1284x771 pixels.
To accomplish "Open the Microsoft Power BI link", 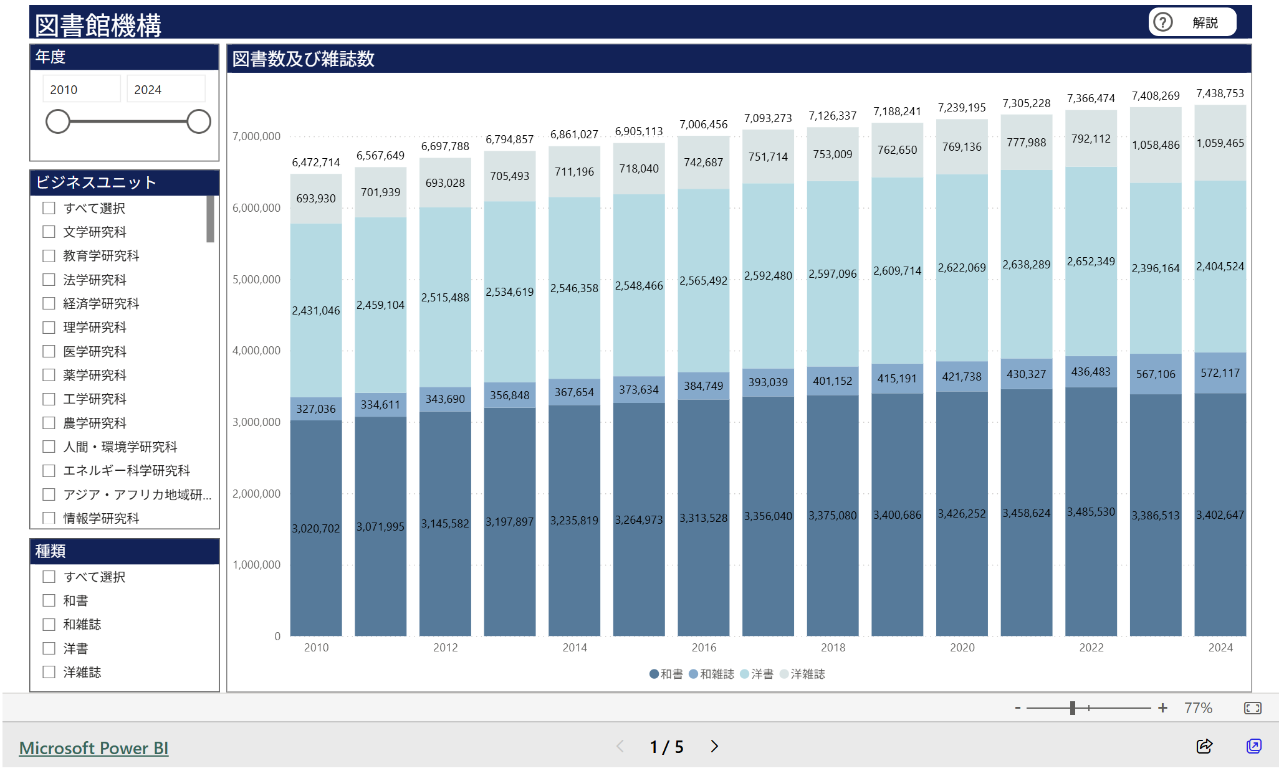I will click(93, 748).
